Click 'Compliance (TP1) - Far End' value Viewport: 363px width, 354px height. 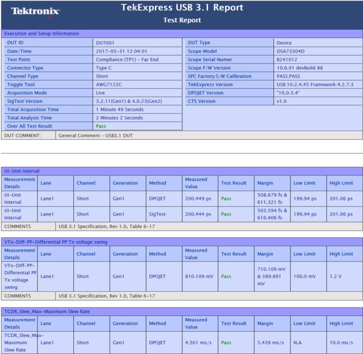127,59
